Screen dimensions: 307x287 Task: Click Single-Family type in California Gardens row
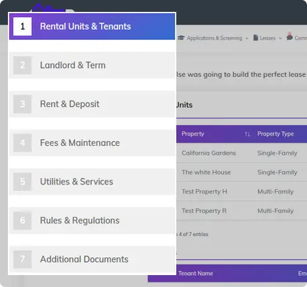(277, 153)
